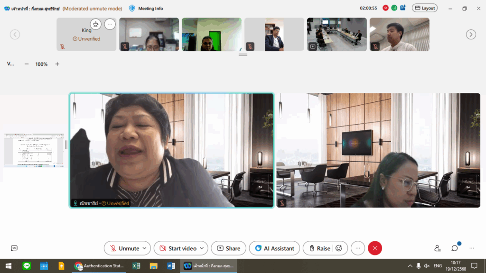Screen dimensions: 486x273
Task: Open the reactions smiley icon
Action: pyautogui.click(x=338, y=248)
